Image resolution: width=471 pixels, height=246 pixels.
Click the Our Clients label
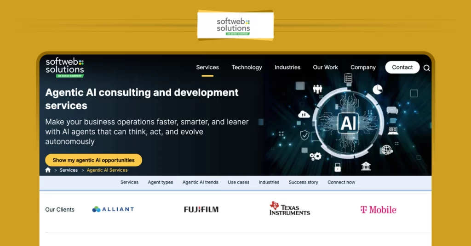(60, 210)
